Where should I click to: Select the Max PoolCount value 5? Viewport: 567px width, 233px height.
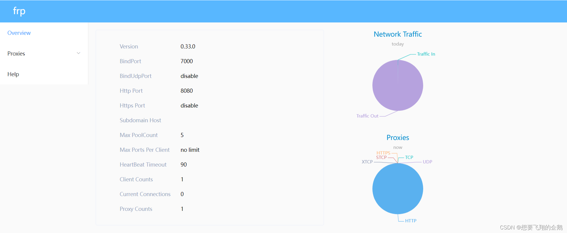182,135
